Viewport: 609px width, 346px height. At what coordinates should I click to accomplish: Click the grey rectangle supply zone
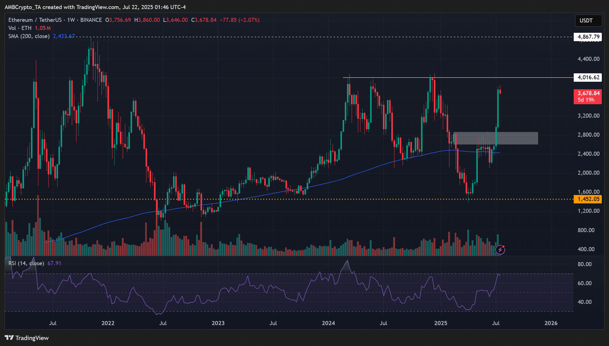coord(496,138)
